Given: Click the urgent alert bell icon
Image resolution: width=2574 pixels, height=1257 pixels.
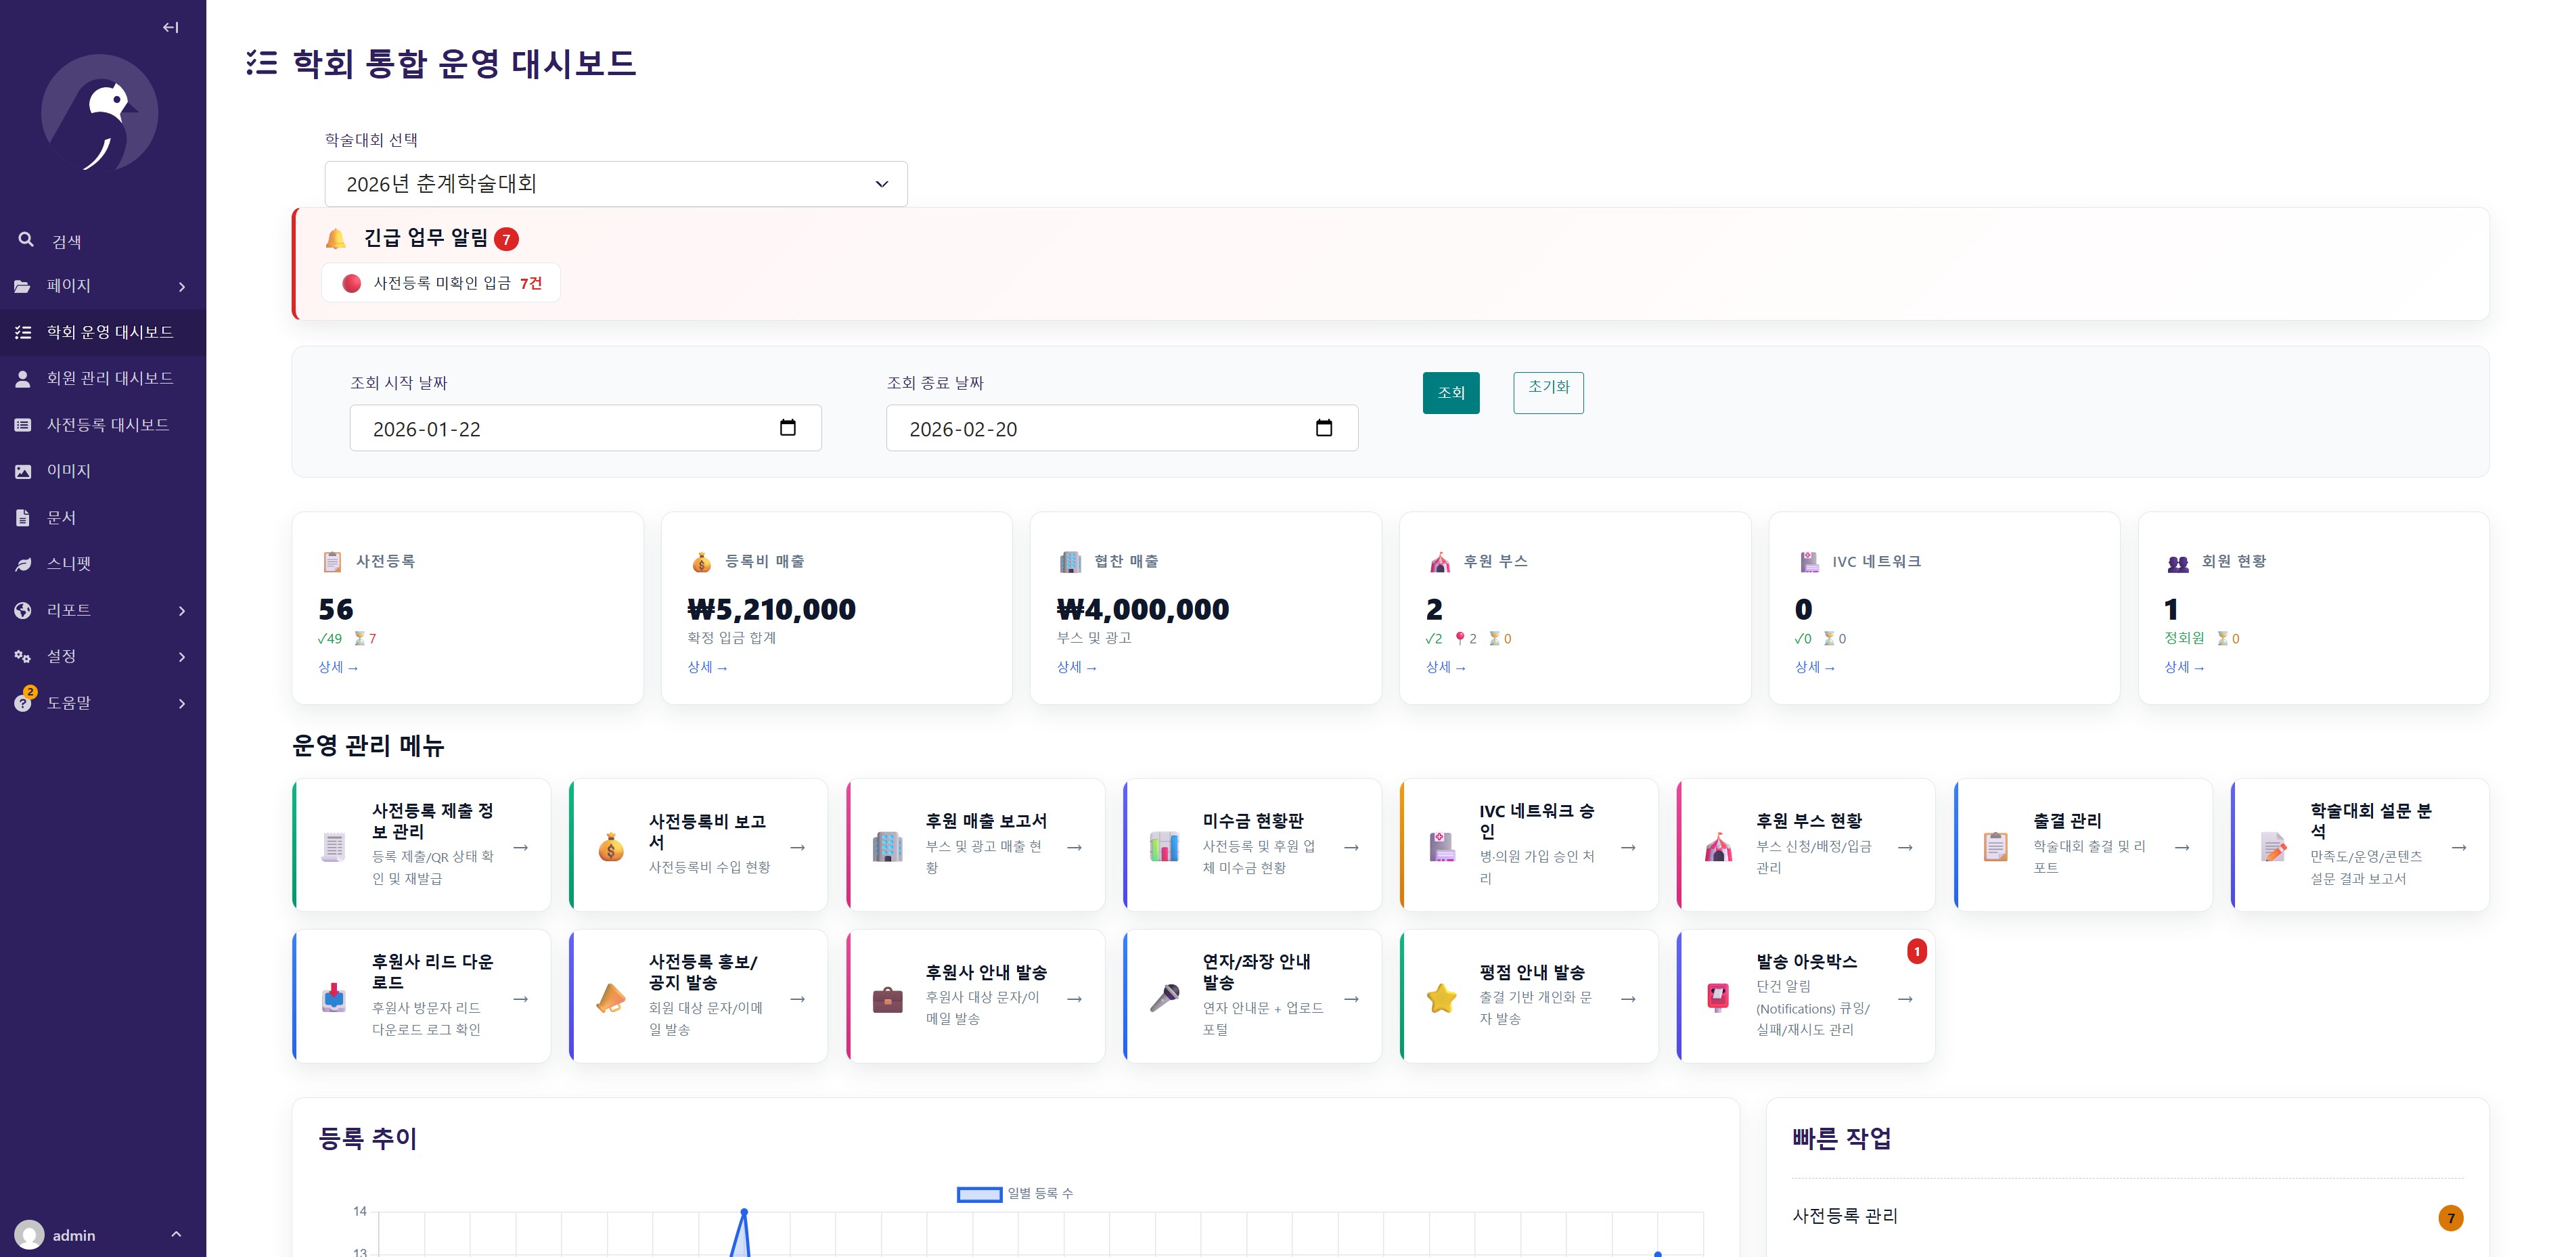Looking at the screenshot, I should [x=336, y=238].
